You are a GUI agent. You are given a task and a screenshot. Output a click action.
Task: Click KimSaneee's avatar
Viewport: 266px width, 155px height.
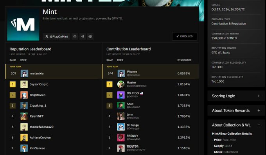pyautogui.click(x=24, y=148)
